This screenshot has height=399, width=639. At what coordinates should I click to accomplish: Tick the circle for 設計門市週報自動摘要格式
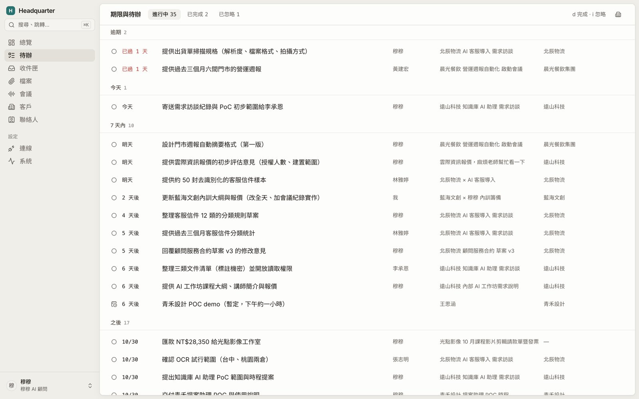coord(114,144)
